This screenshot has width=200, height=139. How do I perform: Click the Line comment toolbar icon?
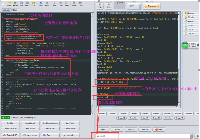80,4
